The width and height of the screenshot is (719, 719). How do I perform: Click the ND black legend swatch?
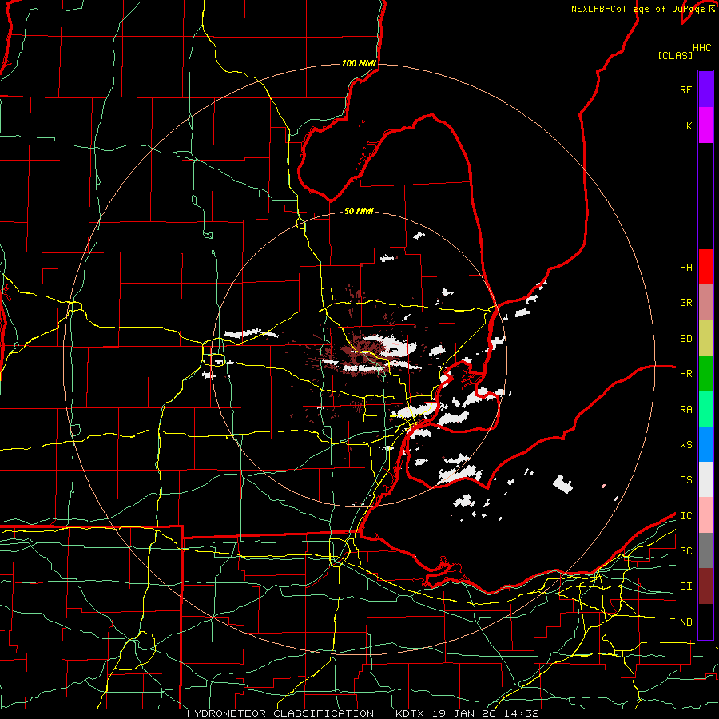coord(705,622)
